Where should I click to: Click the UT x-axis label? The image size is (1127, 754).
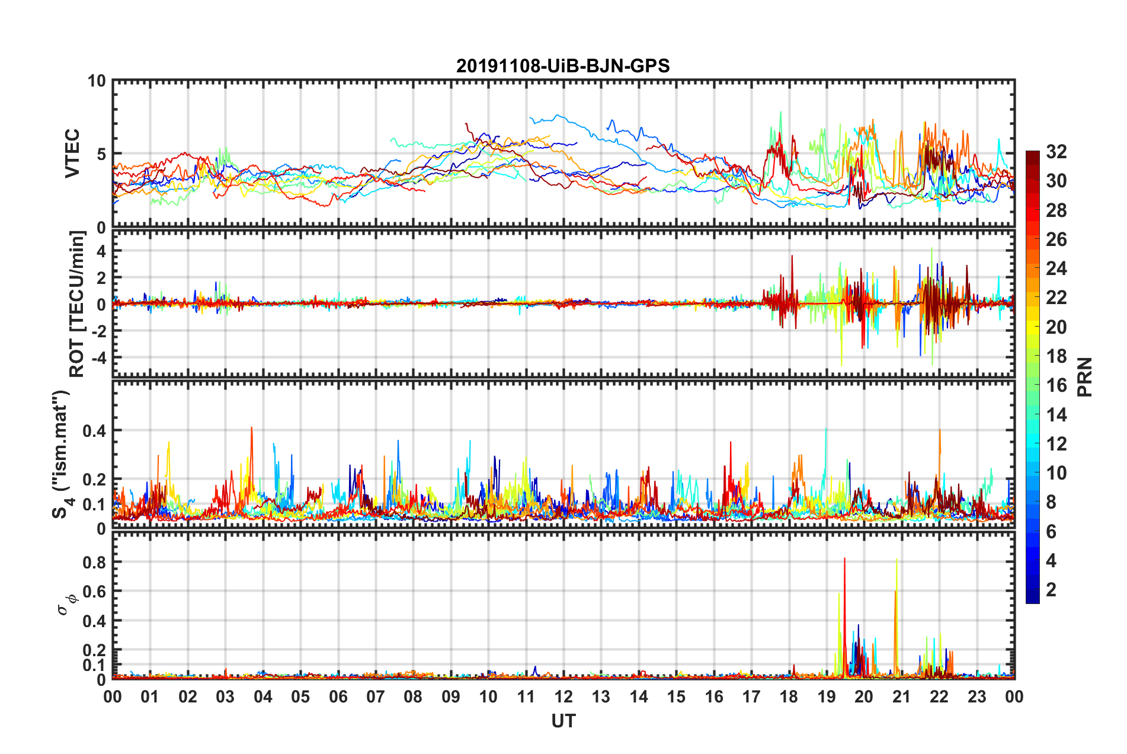(x=563, y=721)
